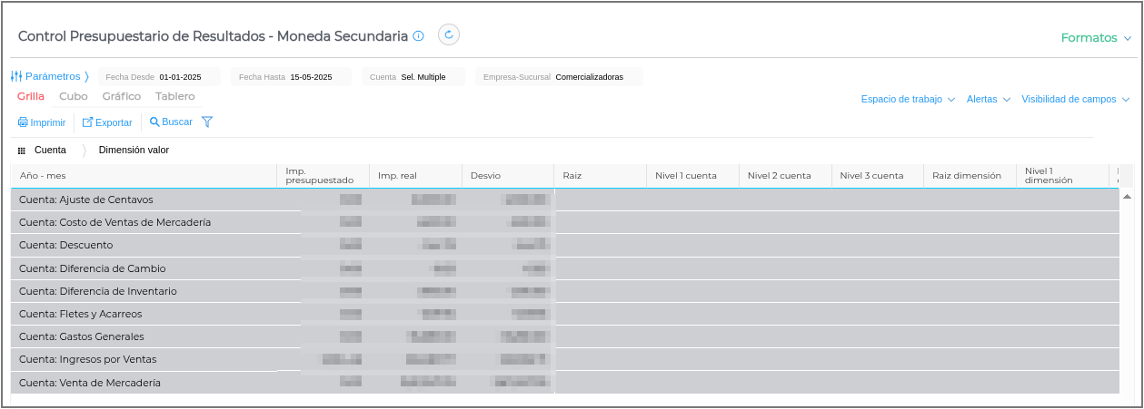Sort by the Desvío column header
This screenshot has height=409, width=1144.
point(485,176)
